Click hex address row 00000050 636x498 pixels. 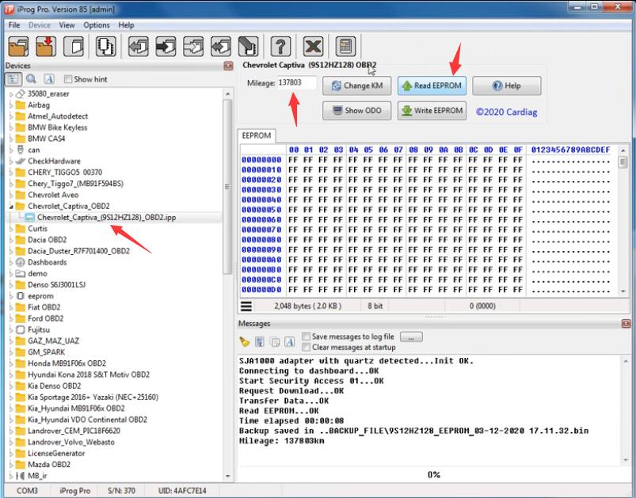coord(261,210)
